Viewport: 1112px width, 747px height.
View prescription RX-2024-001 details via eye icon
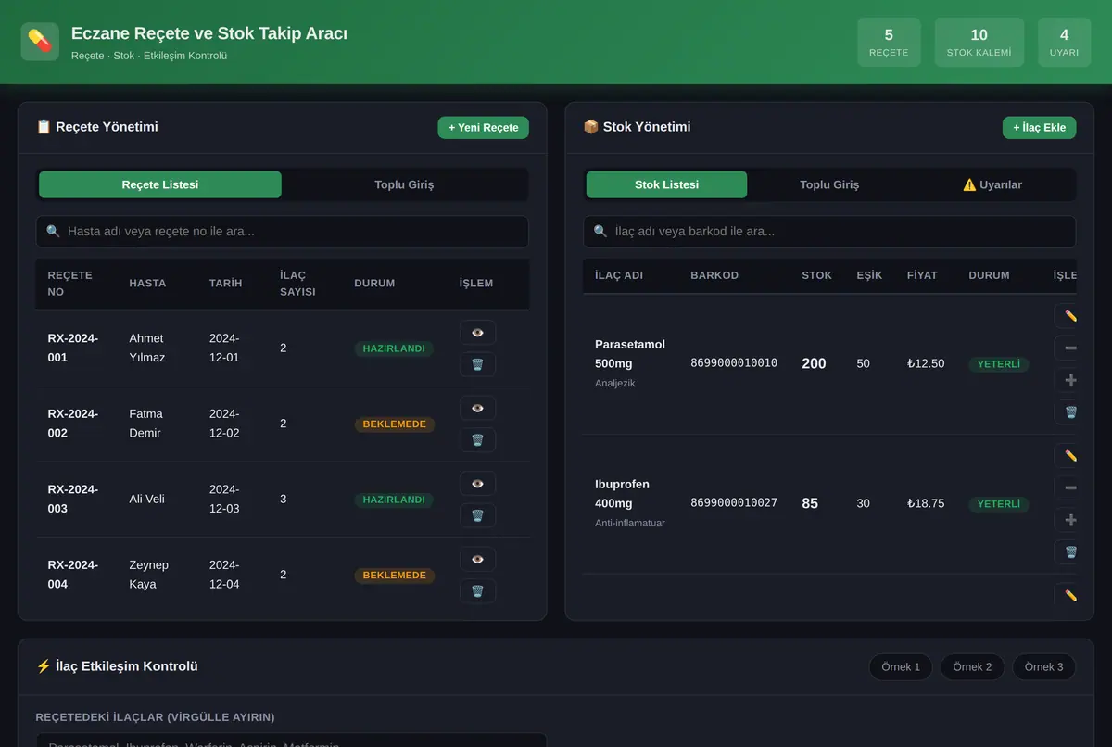coord(477,332)
